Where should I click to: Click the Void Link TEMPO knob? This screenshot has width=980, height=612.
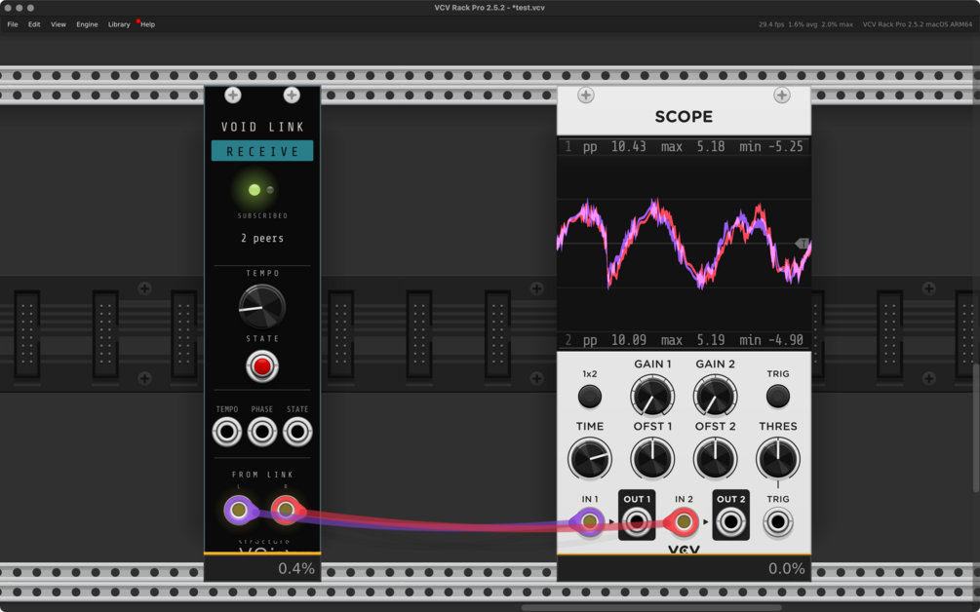[x=262, y=307]
